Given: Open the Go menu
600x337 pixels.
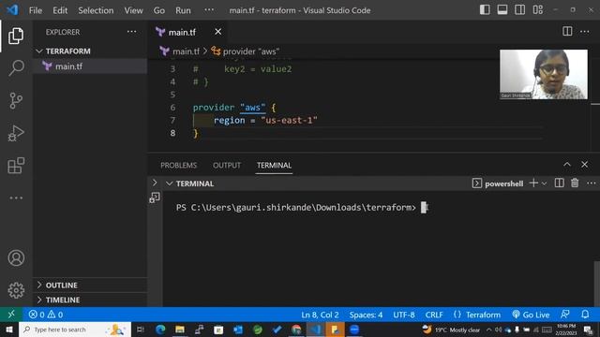Looking at the screenshot, I should click(158, 10).
